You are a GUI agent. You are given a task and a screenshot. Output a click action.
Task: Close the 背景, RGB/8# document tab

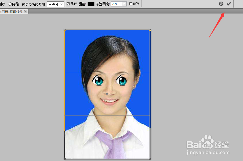coord(25,11)
